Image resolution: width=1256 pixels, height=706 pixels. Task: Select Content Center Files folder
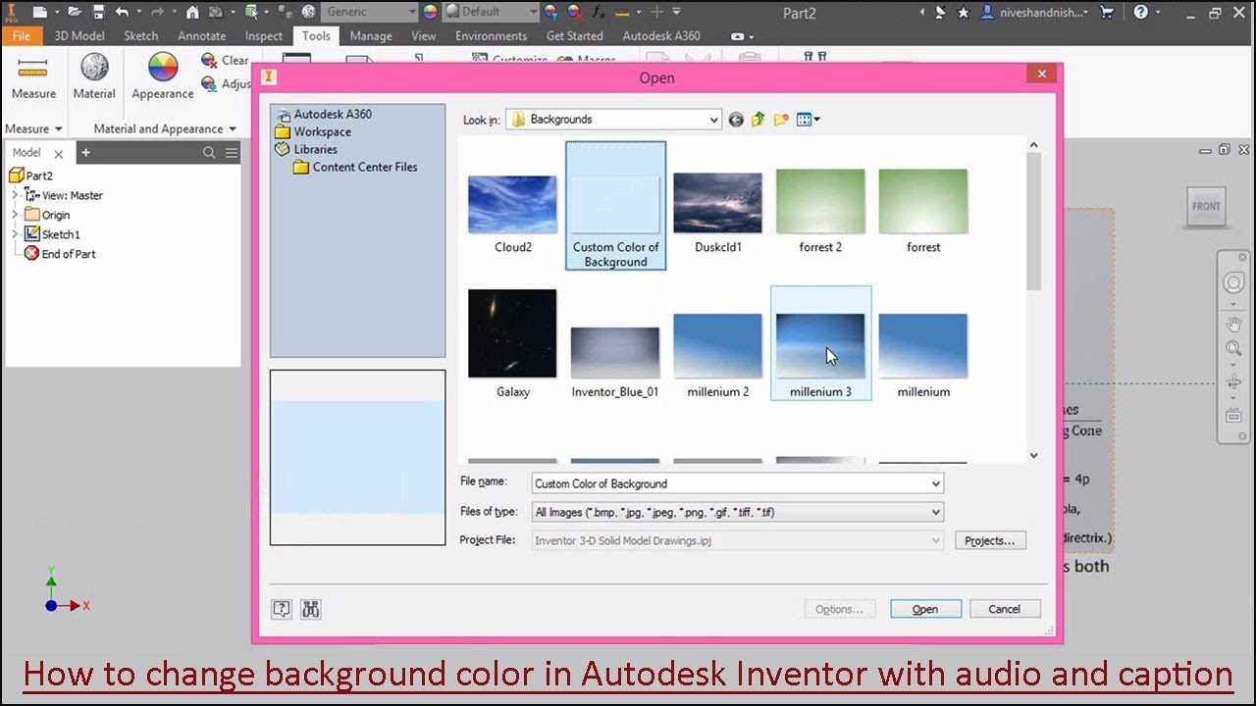point(356,167)
